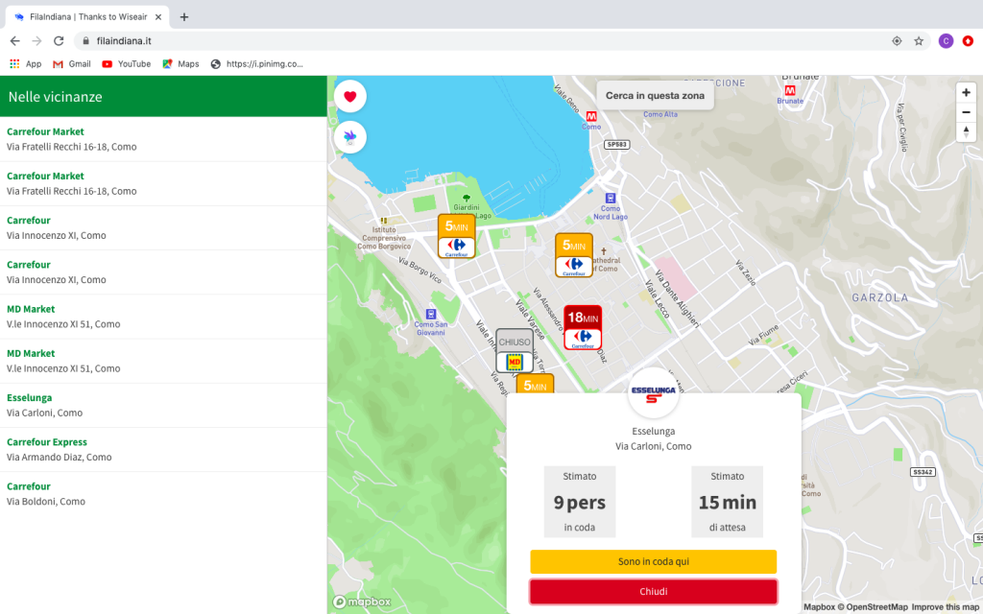Open a new browser tab
983x614 pixels.
click(184, 16)
